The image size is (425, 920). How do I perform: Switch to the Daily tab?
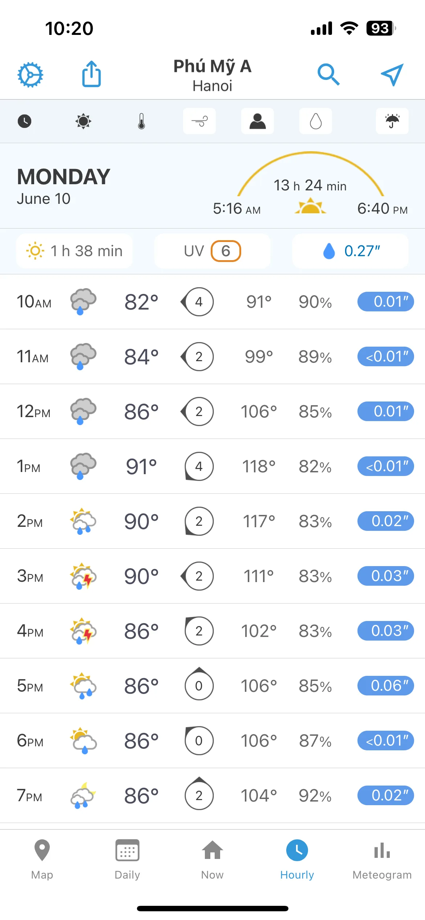(x=127, y=859)
